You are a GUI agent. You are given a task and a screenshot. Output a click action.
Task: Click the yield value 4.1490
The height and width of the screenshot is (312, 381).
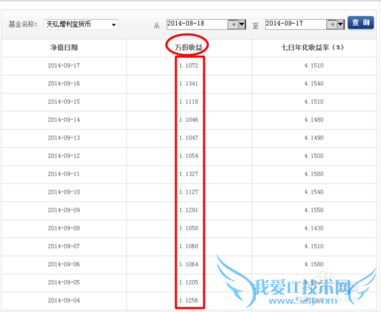(x=314, y=138)
